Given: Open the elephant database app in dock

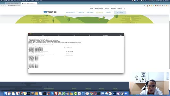Looking at the screenshot, I should click(107, 93).
